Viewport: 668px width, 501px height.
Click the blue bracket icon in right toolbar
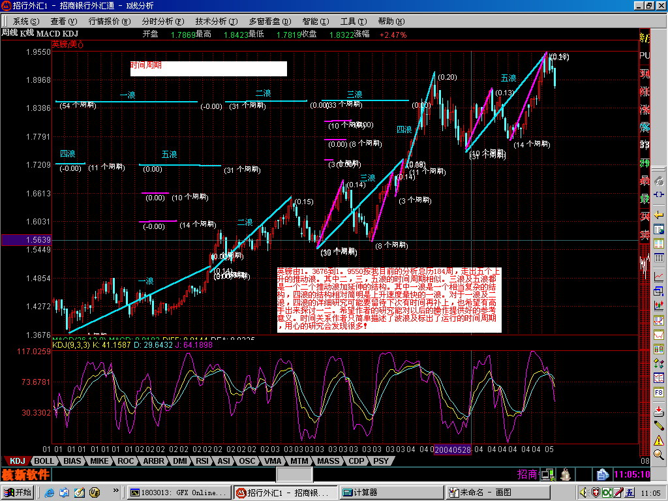[659, 194]
